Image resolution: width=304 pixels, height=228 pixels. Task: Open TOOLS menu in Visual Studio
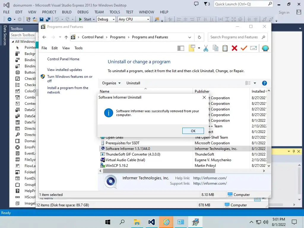(115, 12)
